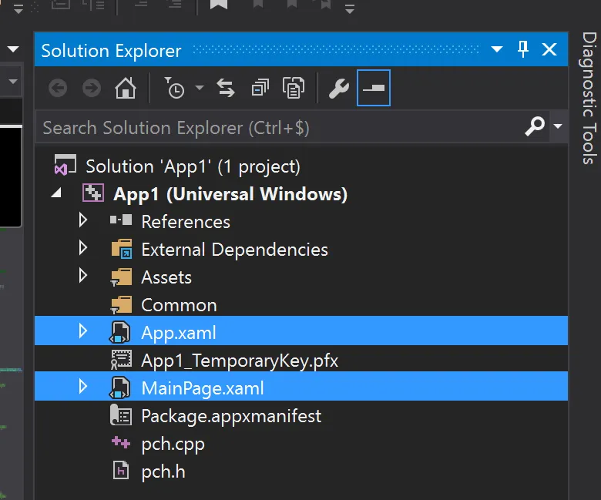601x500 pixels.
Task: Click the pch.h header file icon
Action: pyautogui.click(x=121, y=471)
